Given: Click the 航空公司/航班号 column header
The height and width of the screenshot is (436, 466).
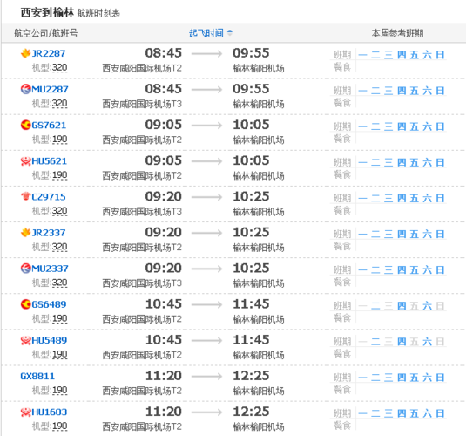Looking at the screenshot, I should [46, 33].
